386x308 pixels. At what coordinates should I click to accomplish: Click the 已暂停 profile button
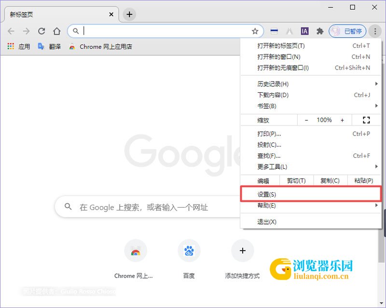[347, 31]
